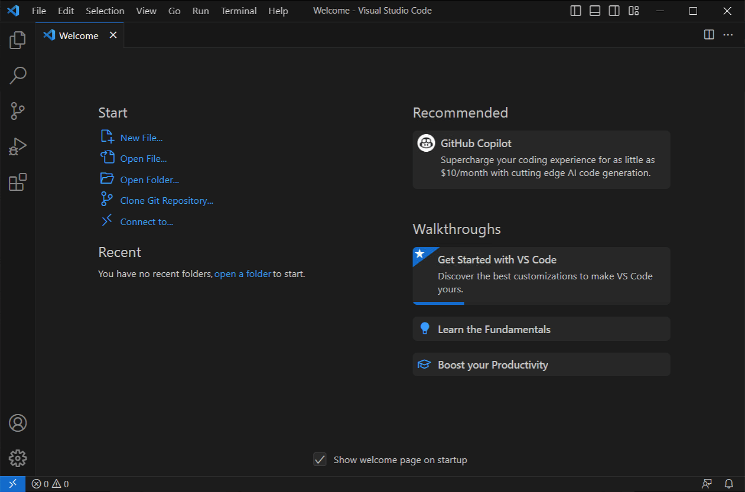
Task: Click the 'open a folder' link
Action: [x=243, y=274]
